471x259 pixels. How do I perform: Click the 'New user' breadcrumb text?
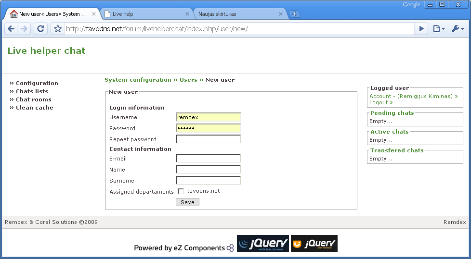(x=220, y=80)
